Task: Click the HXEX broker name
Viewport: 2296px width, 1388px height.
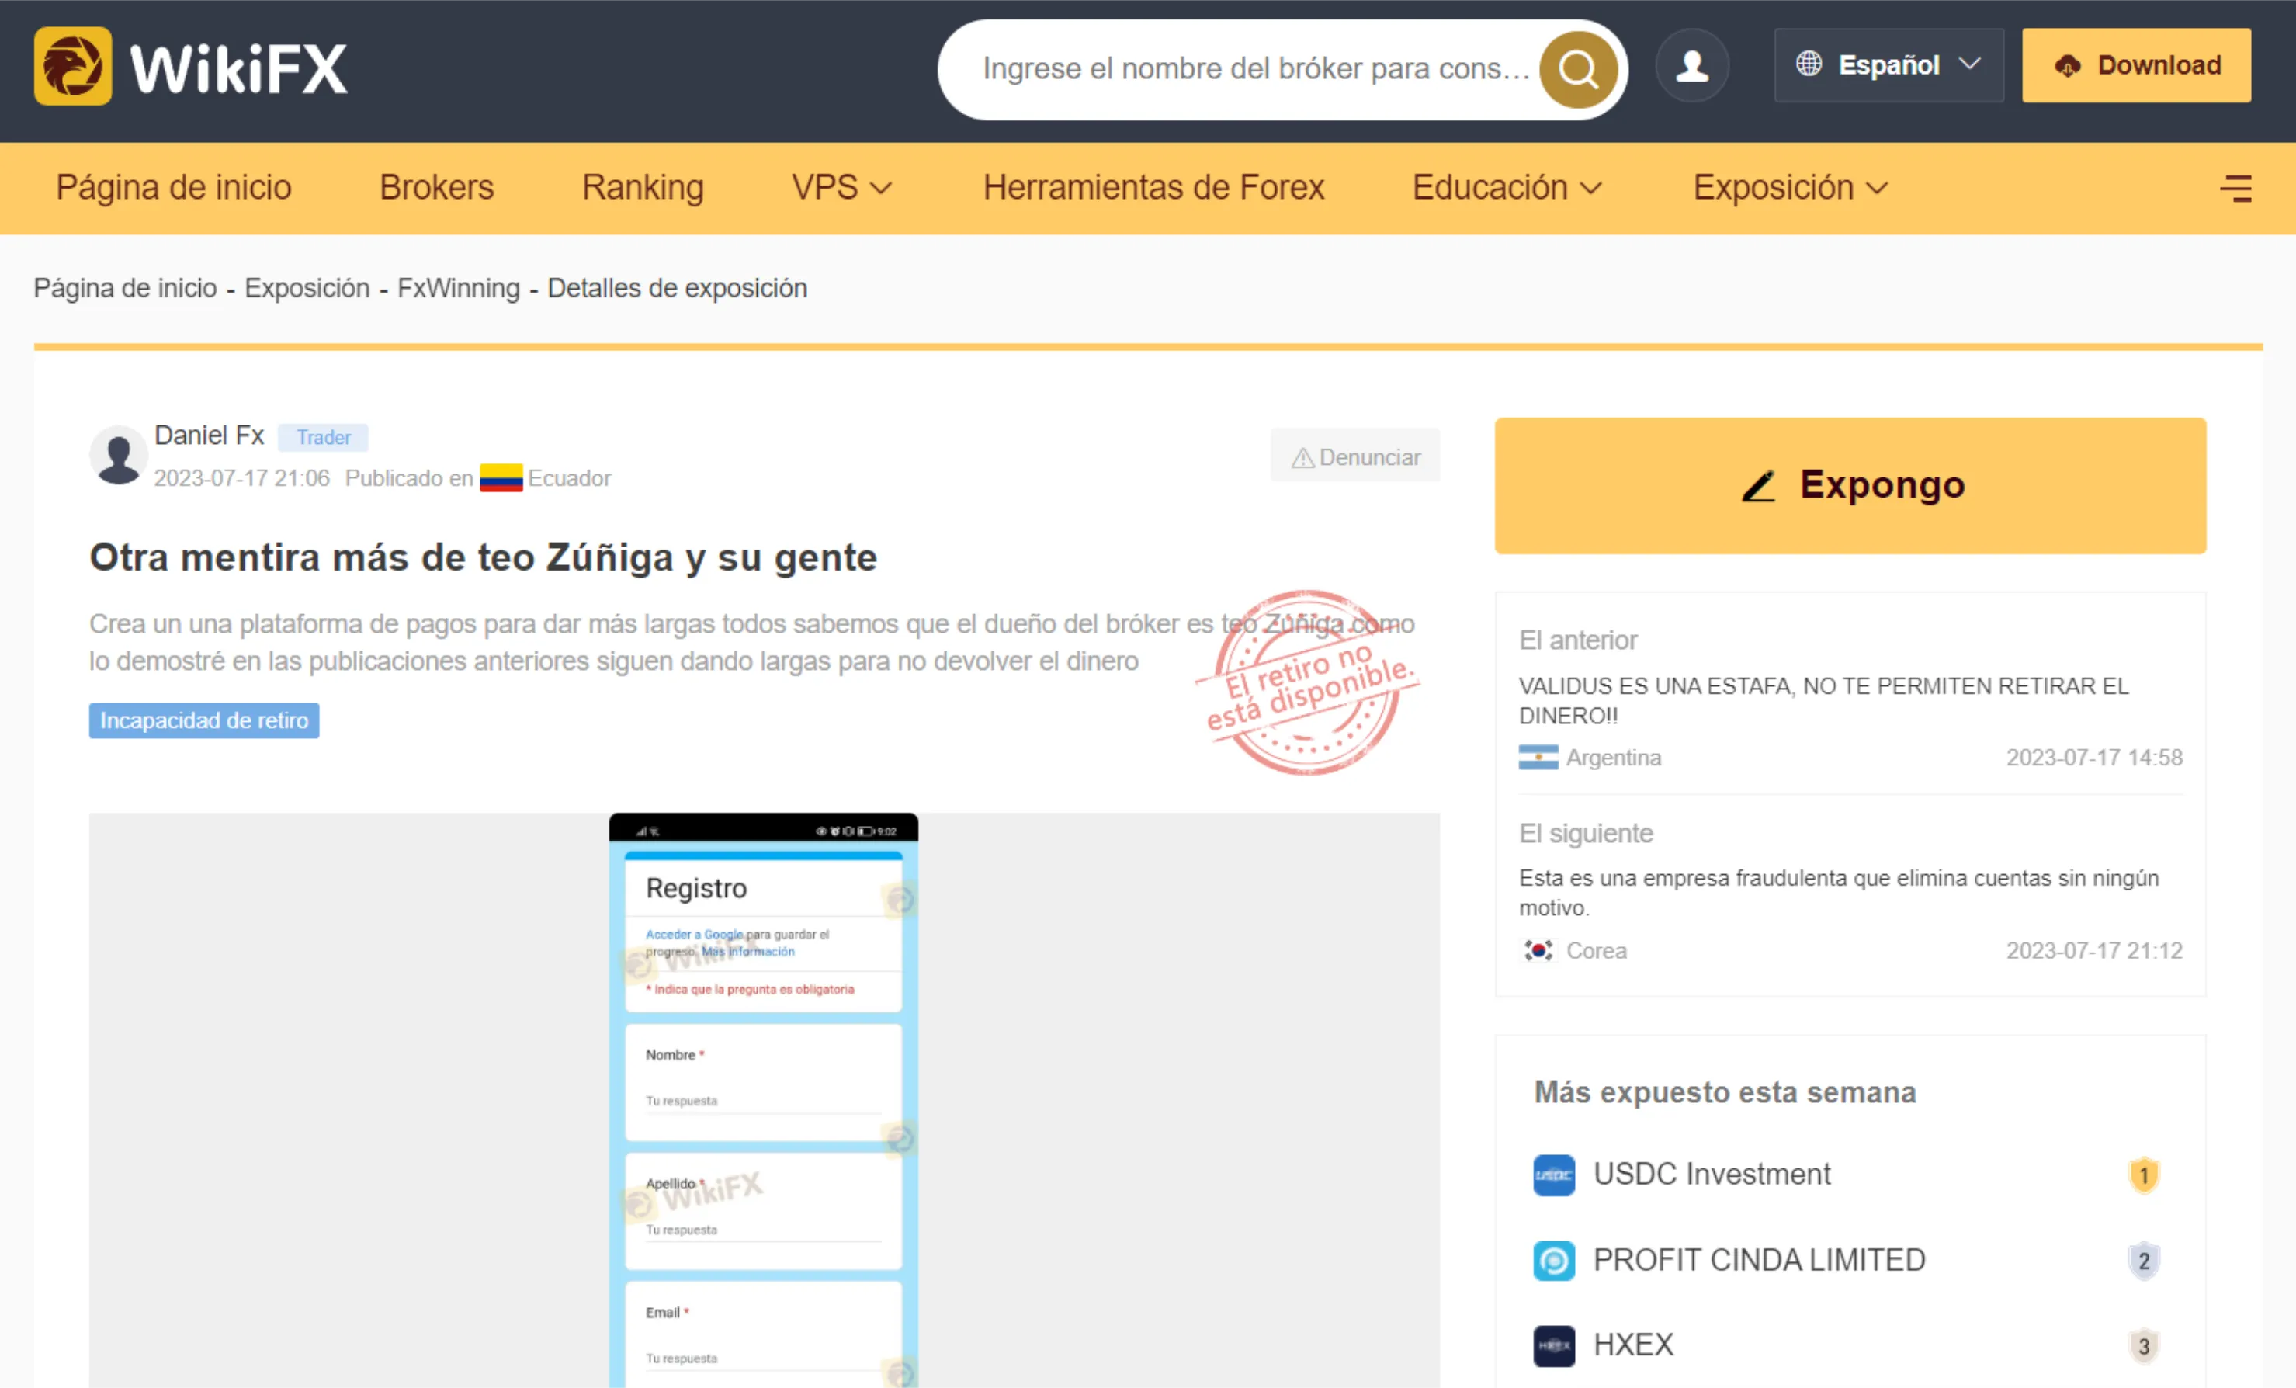Action: pos(1633,1345)
